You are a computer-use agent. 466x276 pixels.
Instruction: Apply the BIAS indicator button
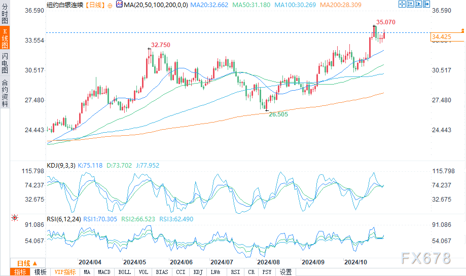pos(162,272)
